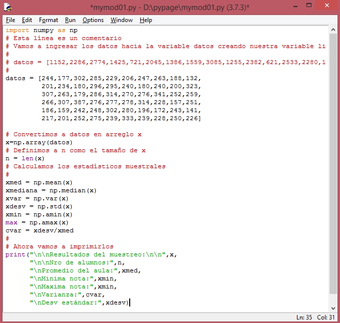340x323 pixels.
Task: Open the Edit menu
Action: (x=27, y=20)
